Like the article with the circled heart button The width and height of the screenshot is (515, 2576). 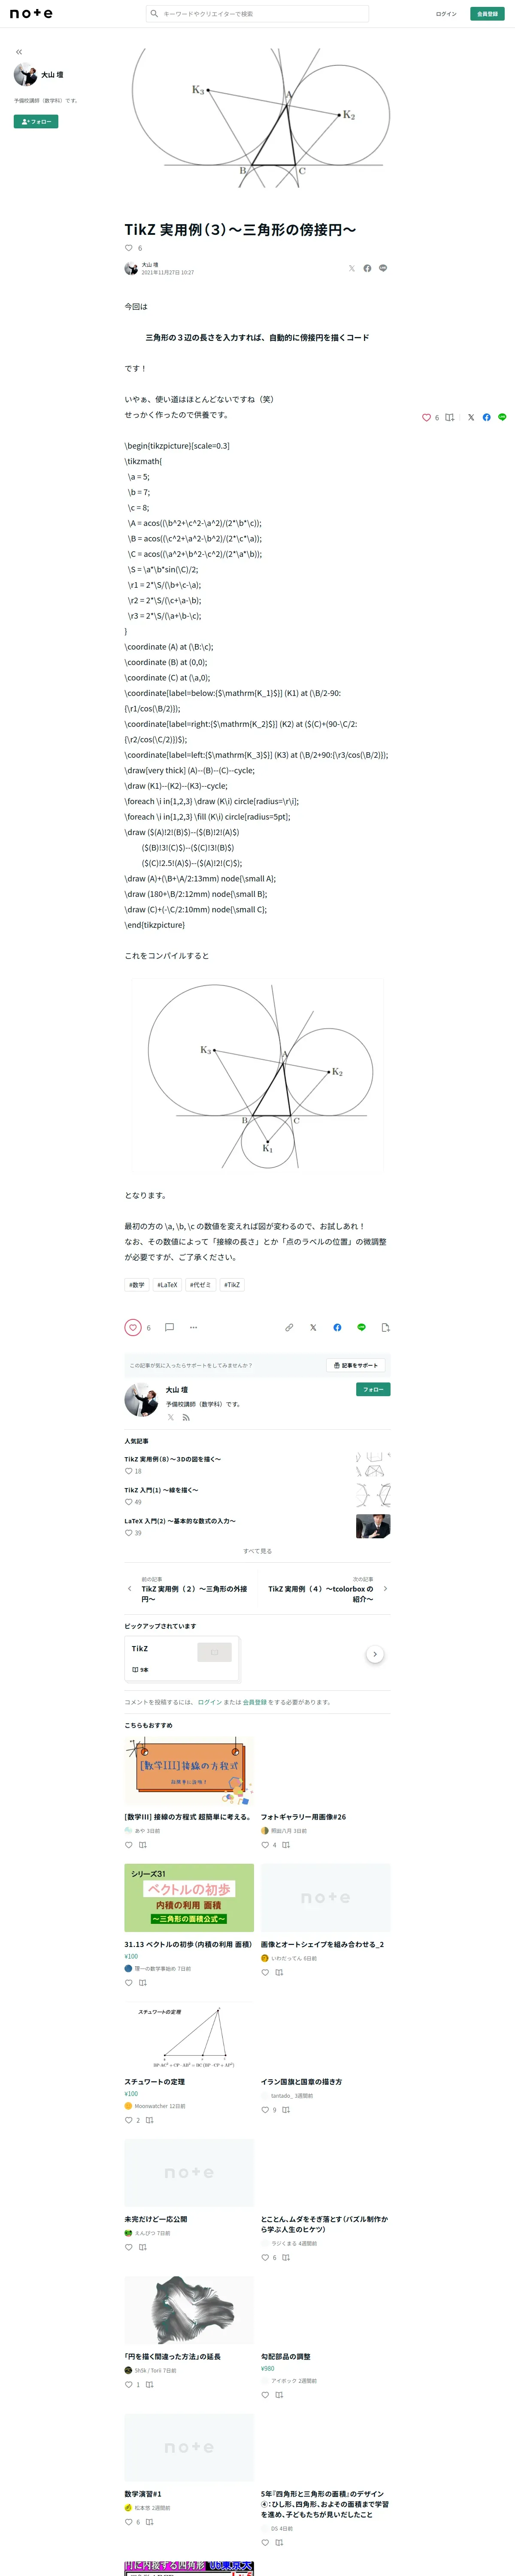(x=133, y=1327)
